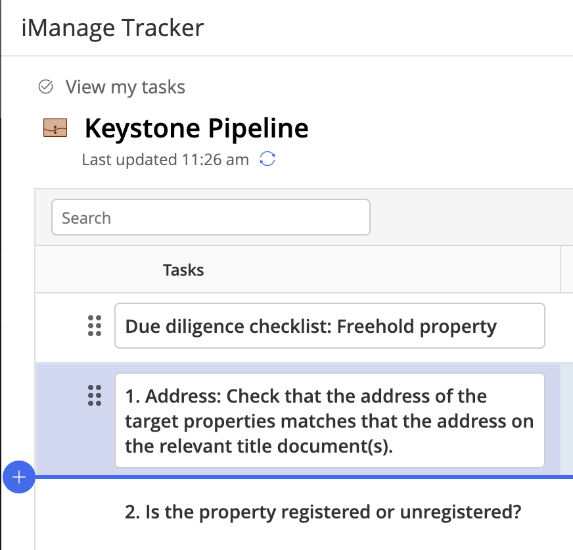Select the 'Is the property registered' task row

click(x=323, y=512)
